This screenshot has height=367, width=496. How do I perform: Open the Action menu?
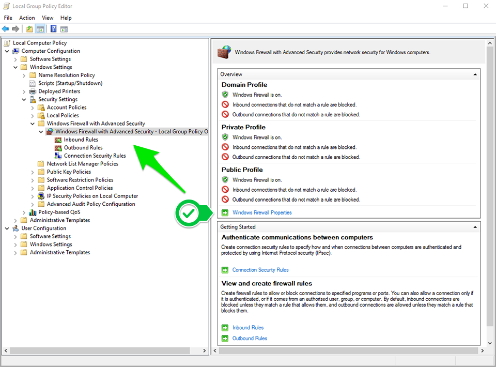tap(27, 18)
